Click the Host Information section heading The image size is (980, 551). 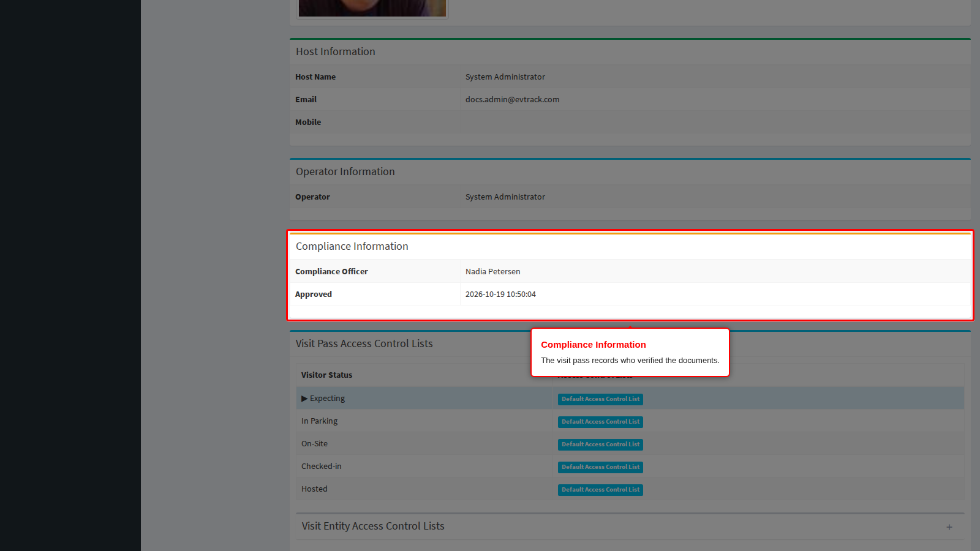(335, 51)
